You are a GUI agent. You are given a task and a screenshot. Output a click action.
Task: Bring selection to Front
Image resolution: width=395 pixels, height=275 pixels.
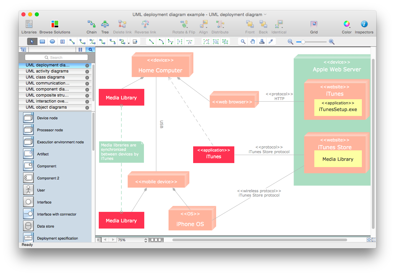coord(250,27)
